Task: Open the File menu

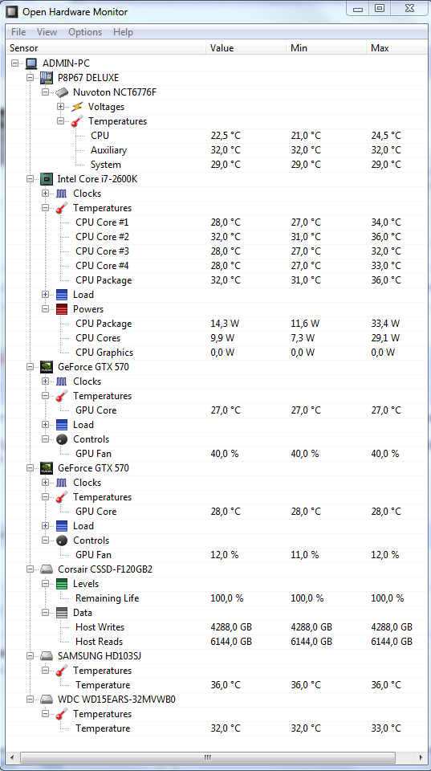Action: pyautogui.click(x=18, y=32)
